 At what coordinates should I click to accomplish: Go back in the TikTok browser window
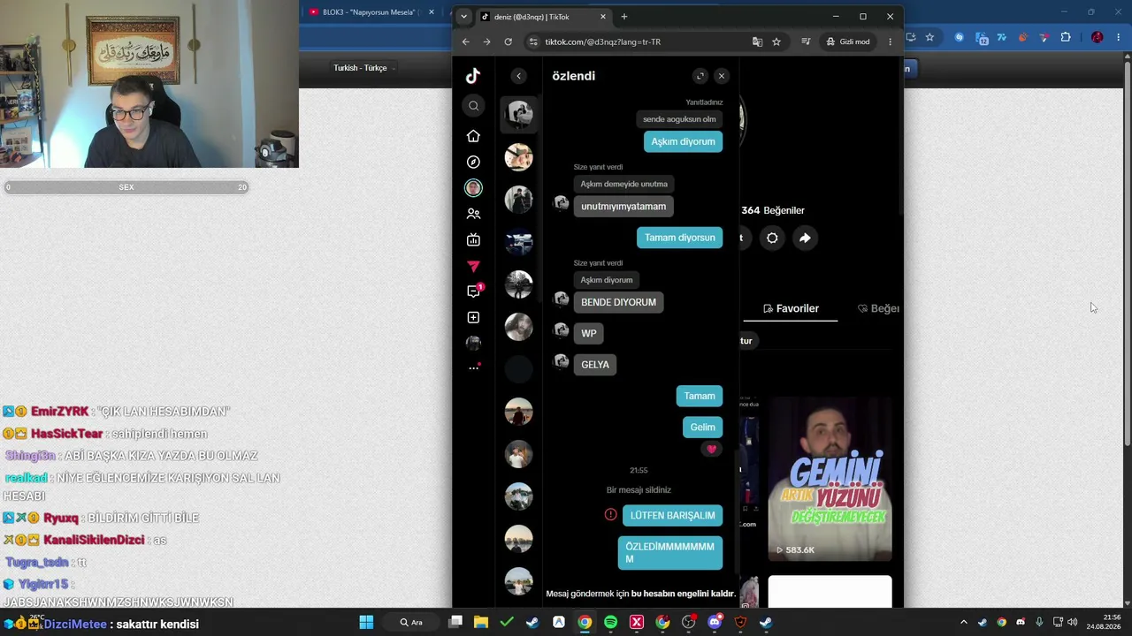(x=466, y=42)
